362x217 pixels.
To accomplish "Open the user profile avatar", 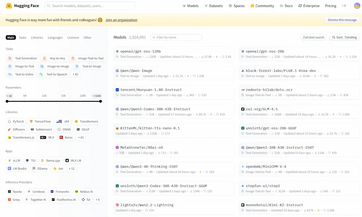I will 357,6.
